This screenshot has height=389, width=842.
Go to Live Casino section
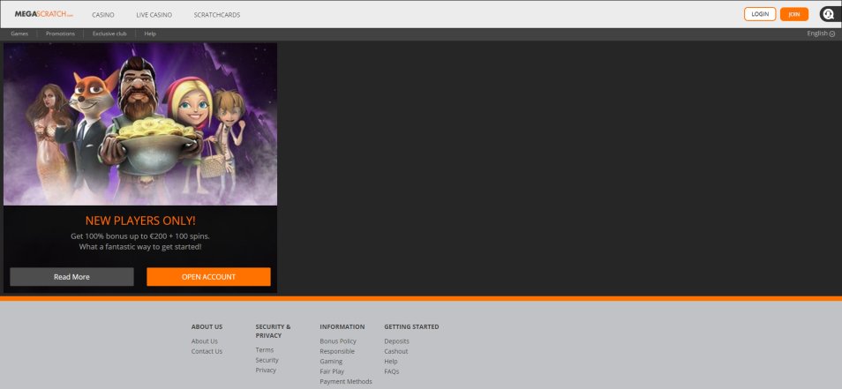(x=154, y=15)
